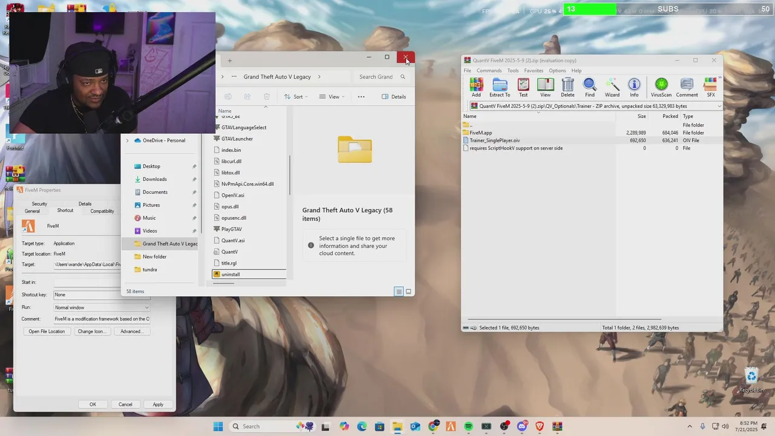Open the See more ellipsis in Explorer
The width and height of the screenshot is (775, 436).
(361, 97)
